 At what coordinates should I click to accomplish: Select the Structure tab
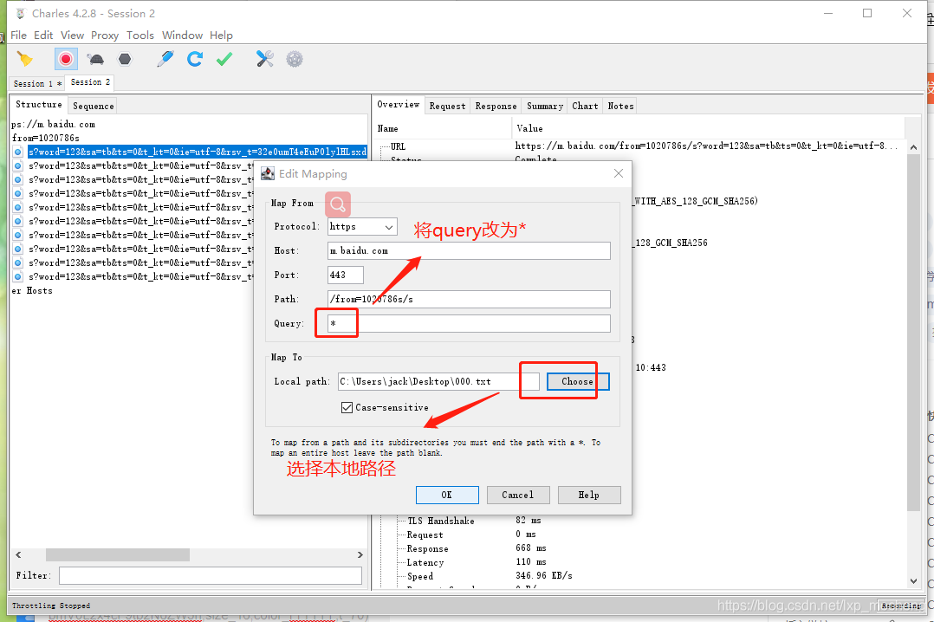click(x=39, y=104)
